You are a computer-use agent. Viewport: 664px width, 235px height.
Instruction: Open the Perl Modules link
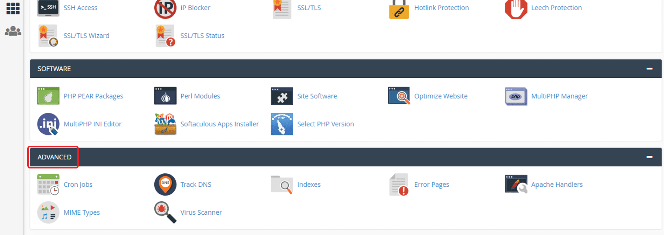200,96
